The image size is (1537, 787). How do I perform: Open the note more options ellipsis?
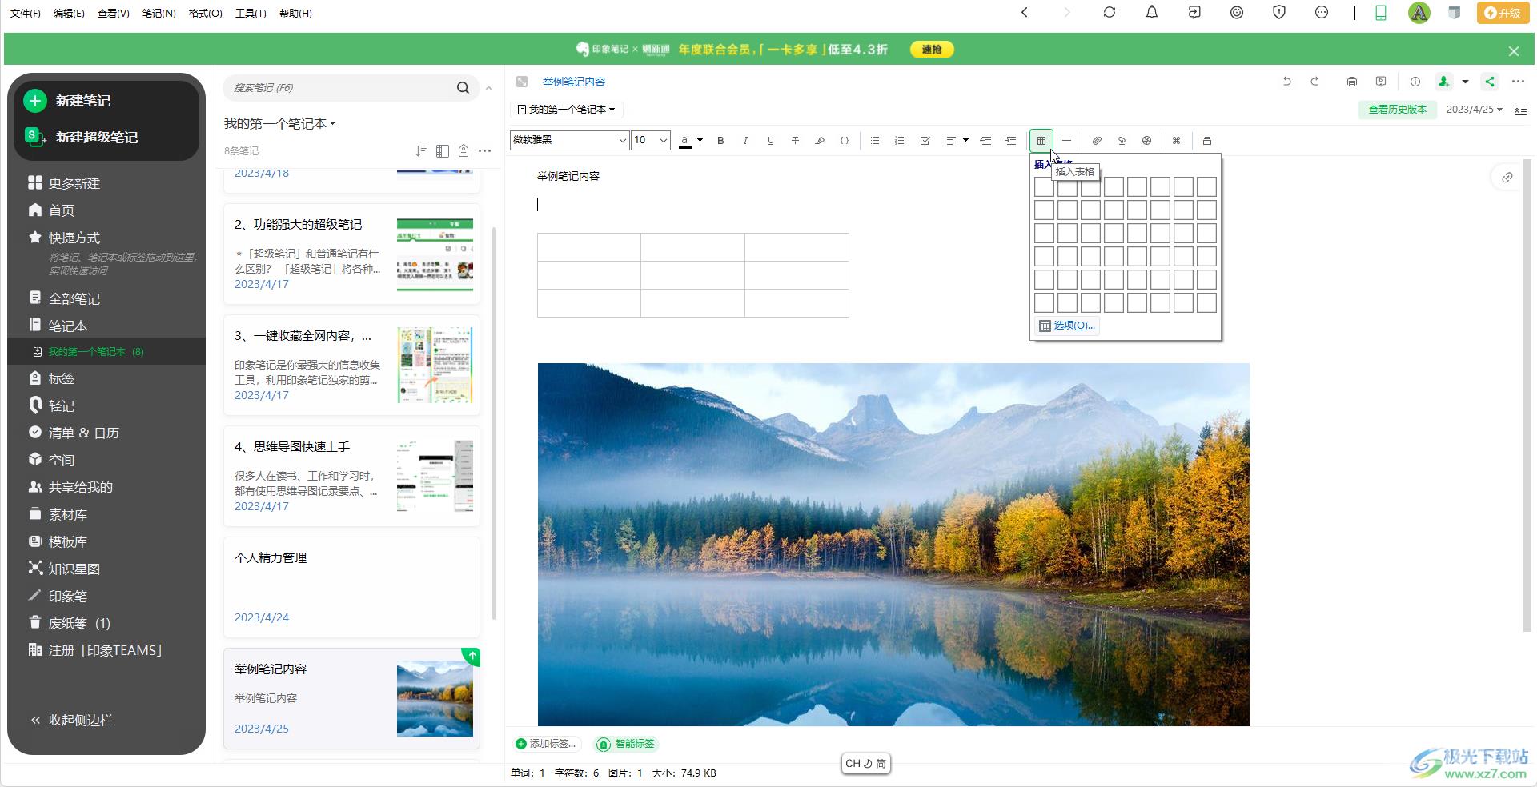click(1518, 82)
